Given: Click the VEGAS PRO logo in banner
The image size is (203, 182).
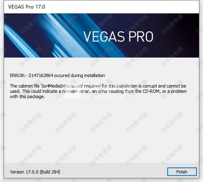Looking at the screenshot, I should point(118,36).
